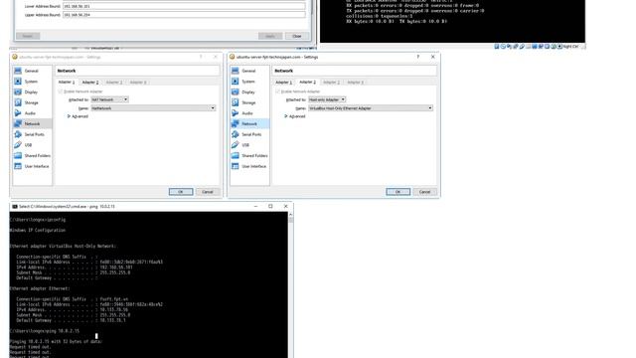
Task: Open Name NatNetwork dropdown
Action: coord(153,108)
